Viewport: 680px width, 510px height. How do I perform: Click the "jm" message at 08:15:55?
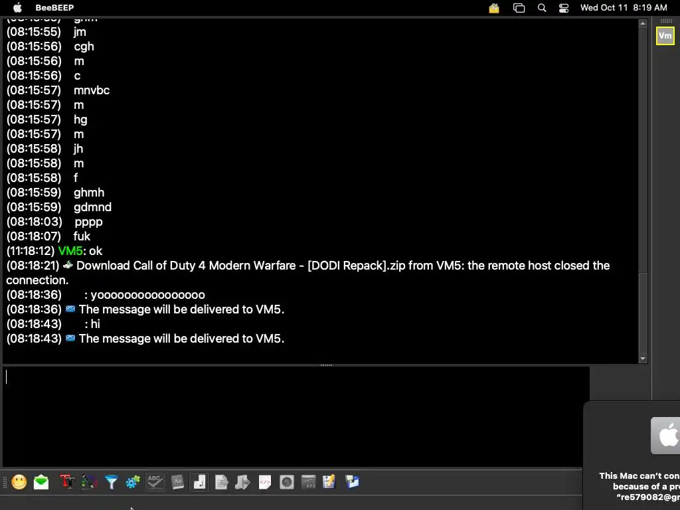(x=80, y=32)
